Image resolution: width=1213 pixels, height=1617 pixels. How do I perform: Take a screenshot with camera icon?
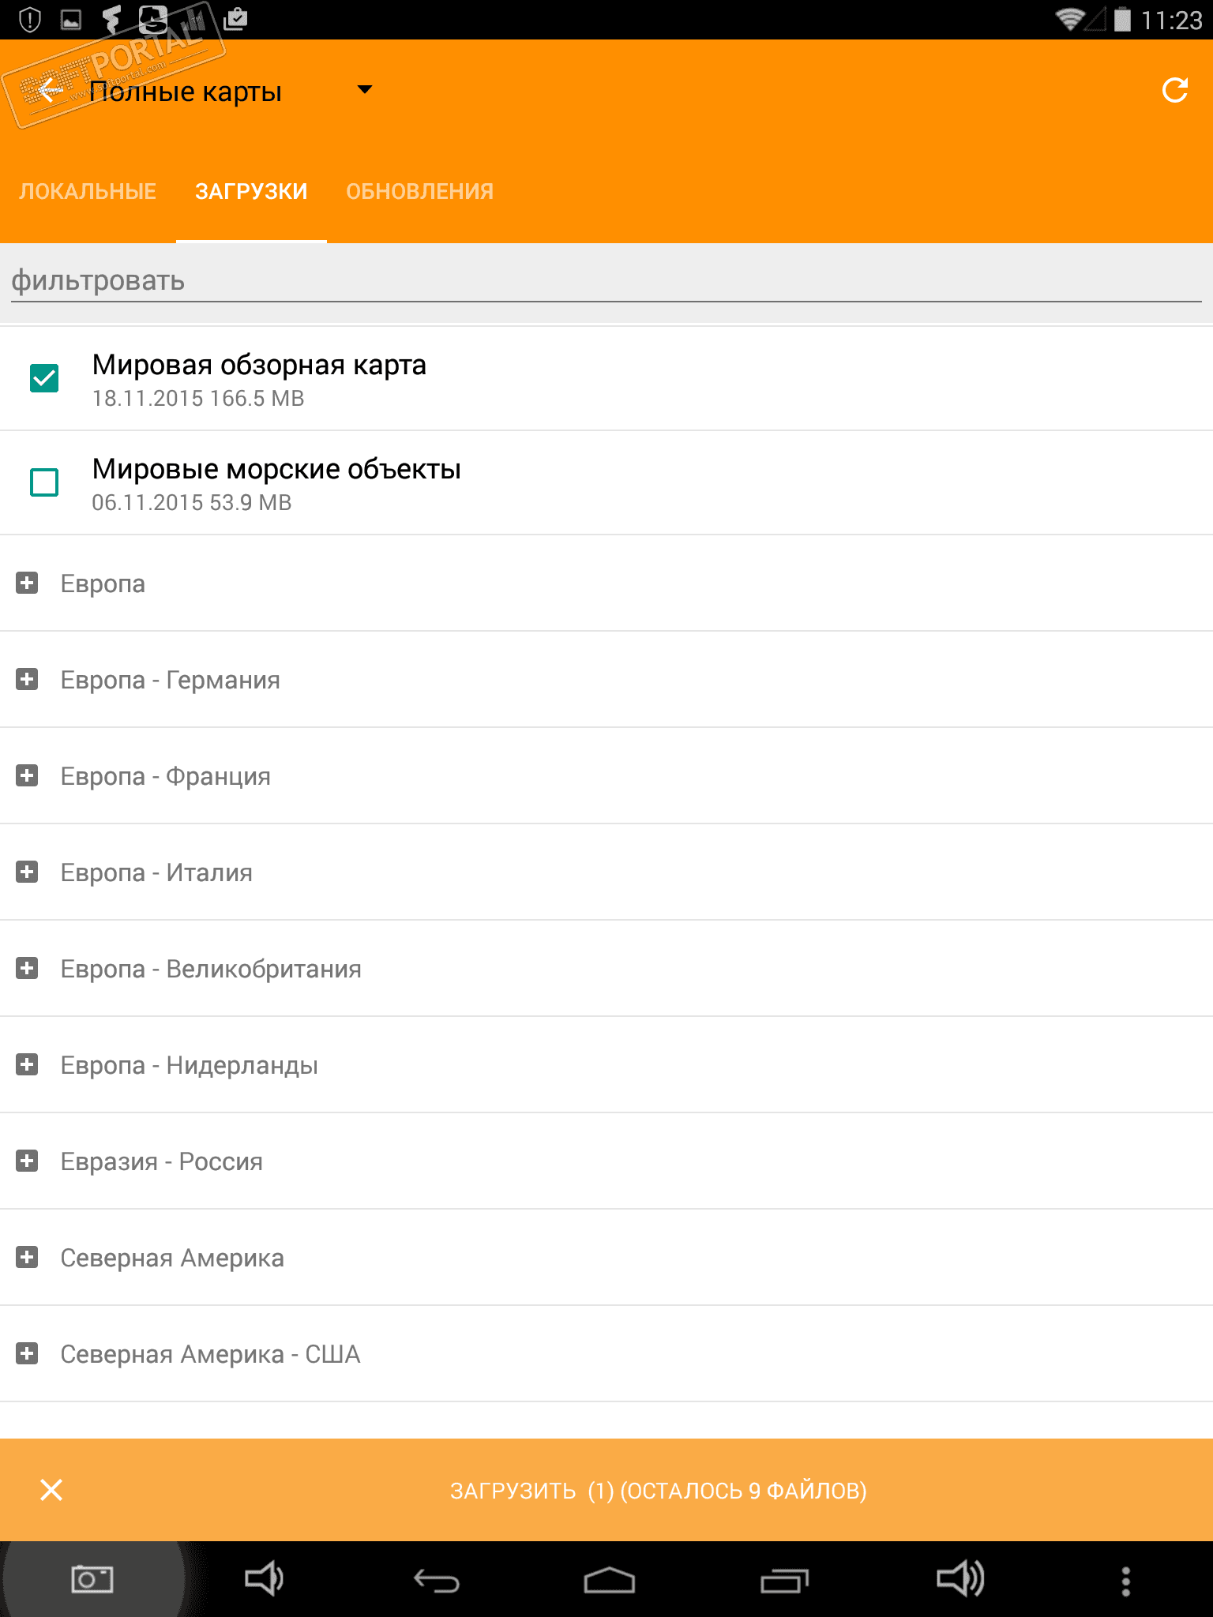pyautogui.click(x=92, y=1579)
